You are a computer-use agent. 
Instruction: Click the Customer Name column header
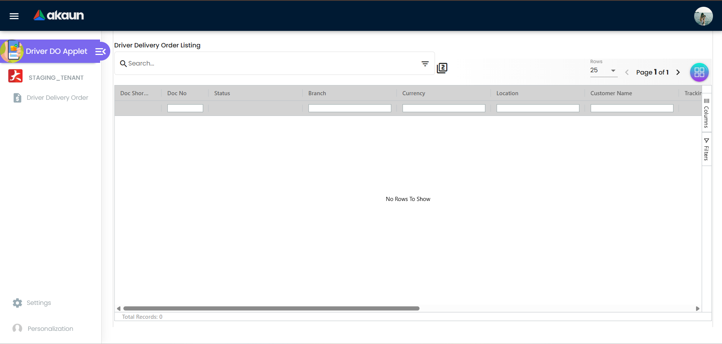coord(611,93)
